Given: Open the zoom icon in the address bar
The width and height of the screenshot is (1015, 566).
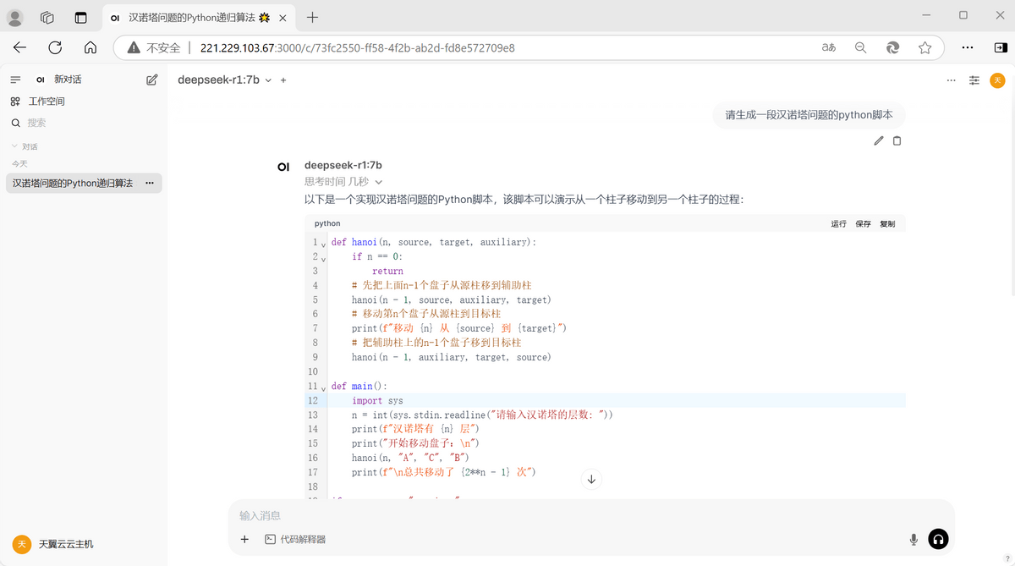Looking at the screenshot, I should click(x=861, y=48).
